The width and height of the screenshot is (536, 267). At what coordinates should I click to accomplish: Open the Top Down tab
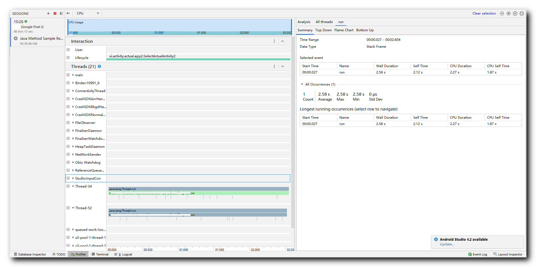click(323, 30)
